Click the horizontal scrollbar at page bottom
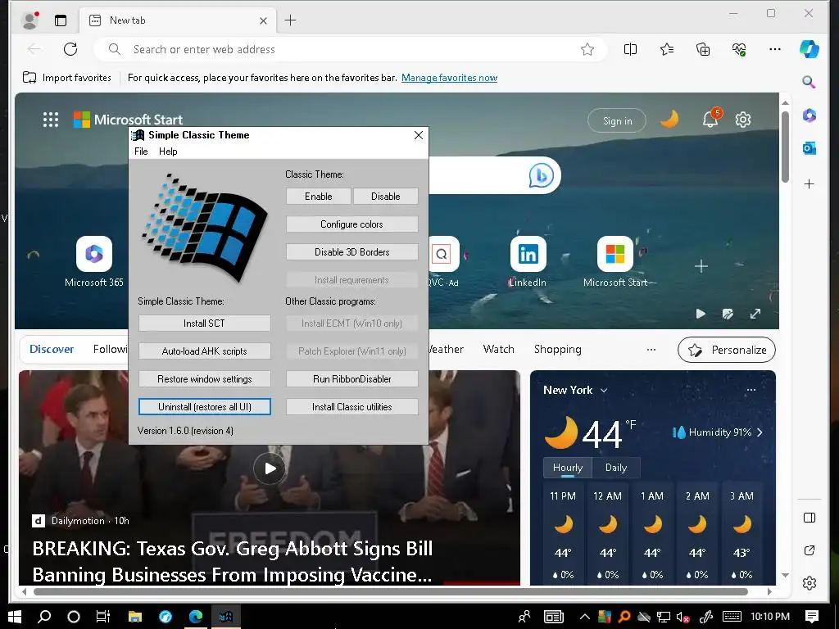The image size is (839, 629). pos(391,591)
